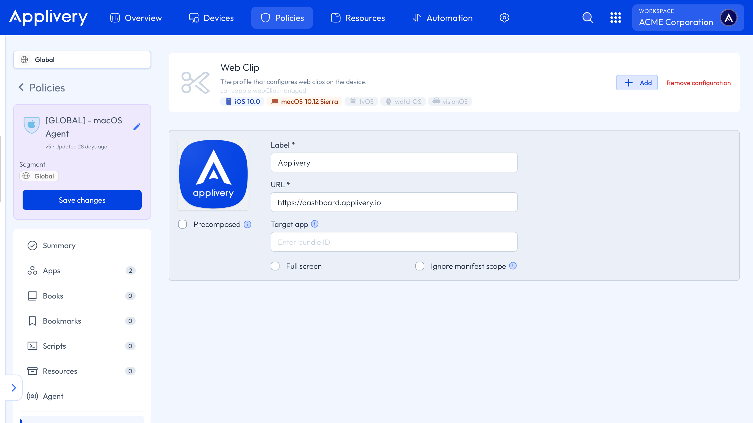Click the Label input field
Screen dimensions: 753x423
pyautogui.click(x=394, y=163)
